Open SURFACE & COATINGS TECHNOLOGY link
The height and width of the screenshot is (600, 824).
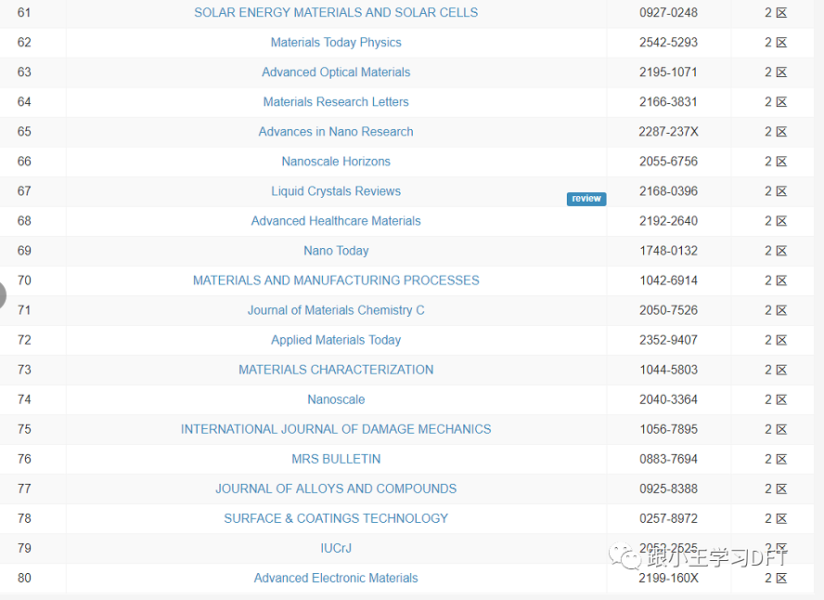pyautogui.click(x=336, y=518)
